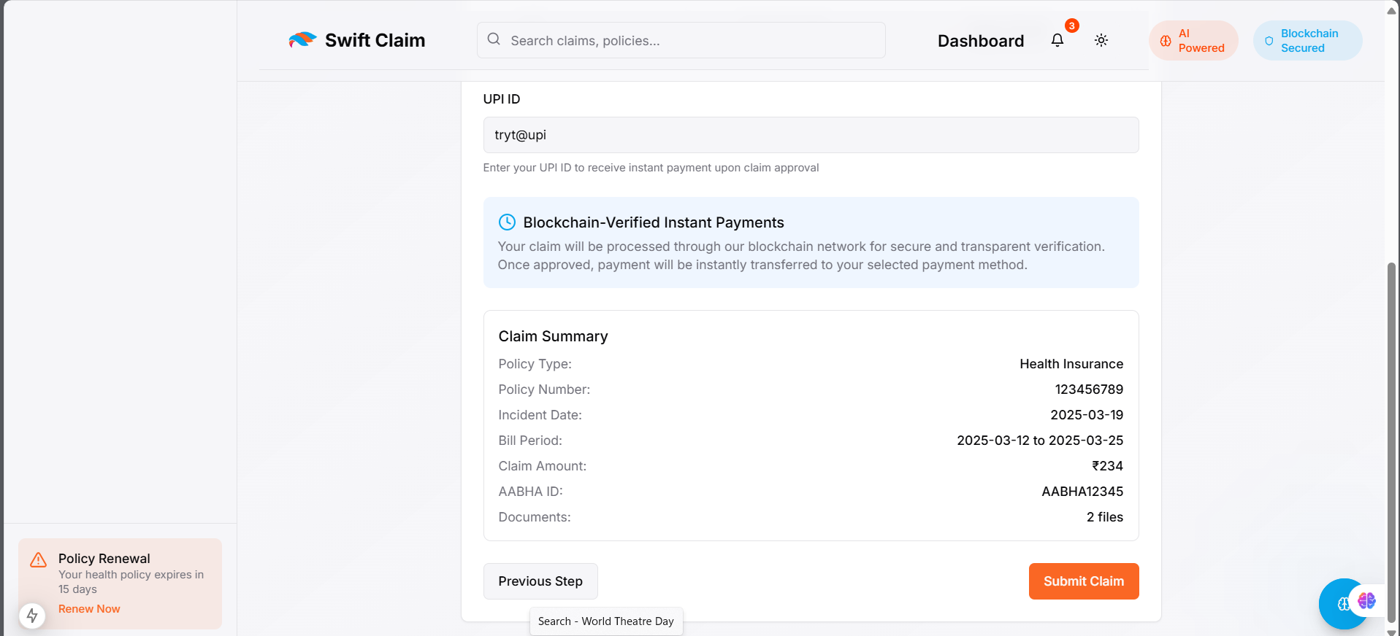1400x636 pixels.
Task: Open the Dashboard page from header
Action: point(980,41)
